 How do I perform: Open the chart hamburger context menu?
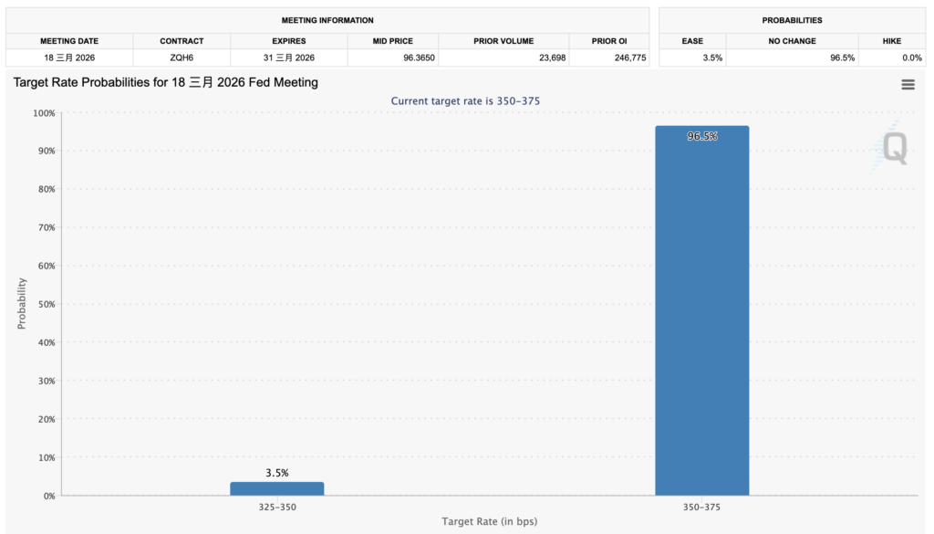click(x=908, y=84)
